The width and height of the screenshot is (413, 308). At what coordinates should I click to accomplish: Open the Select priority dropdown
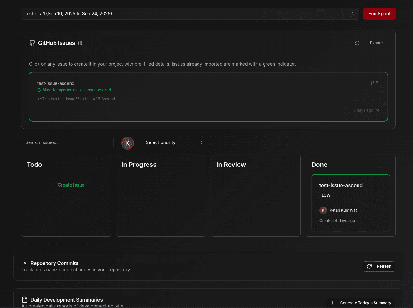tap(175, 142)
